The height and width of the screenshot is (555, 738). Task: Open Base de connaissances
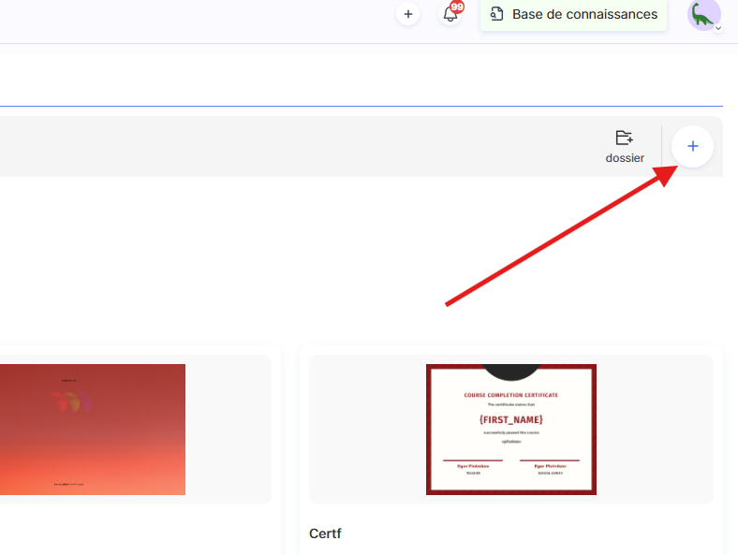[x=573, y=15]
